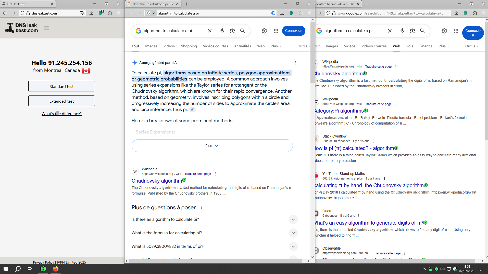Screen dimensions: 488x274
Task: Click the vertical scrollbar thumb in the middle window
Action: coord(312,52)
